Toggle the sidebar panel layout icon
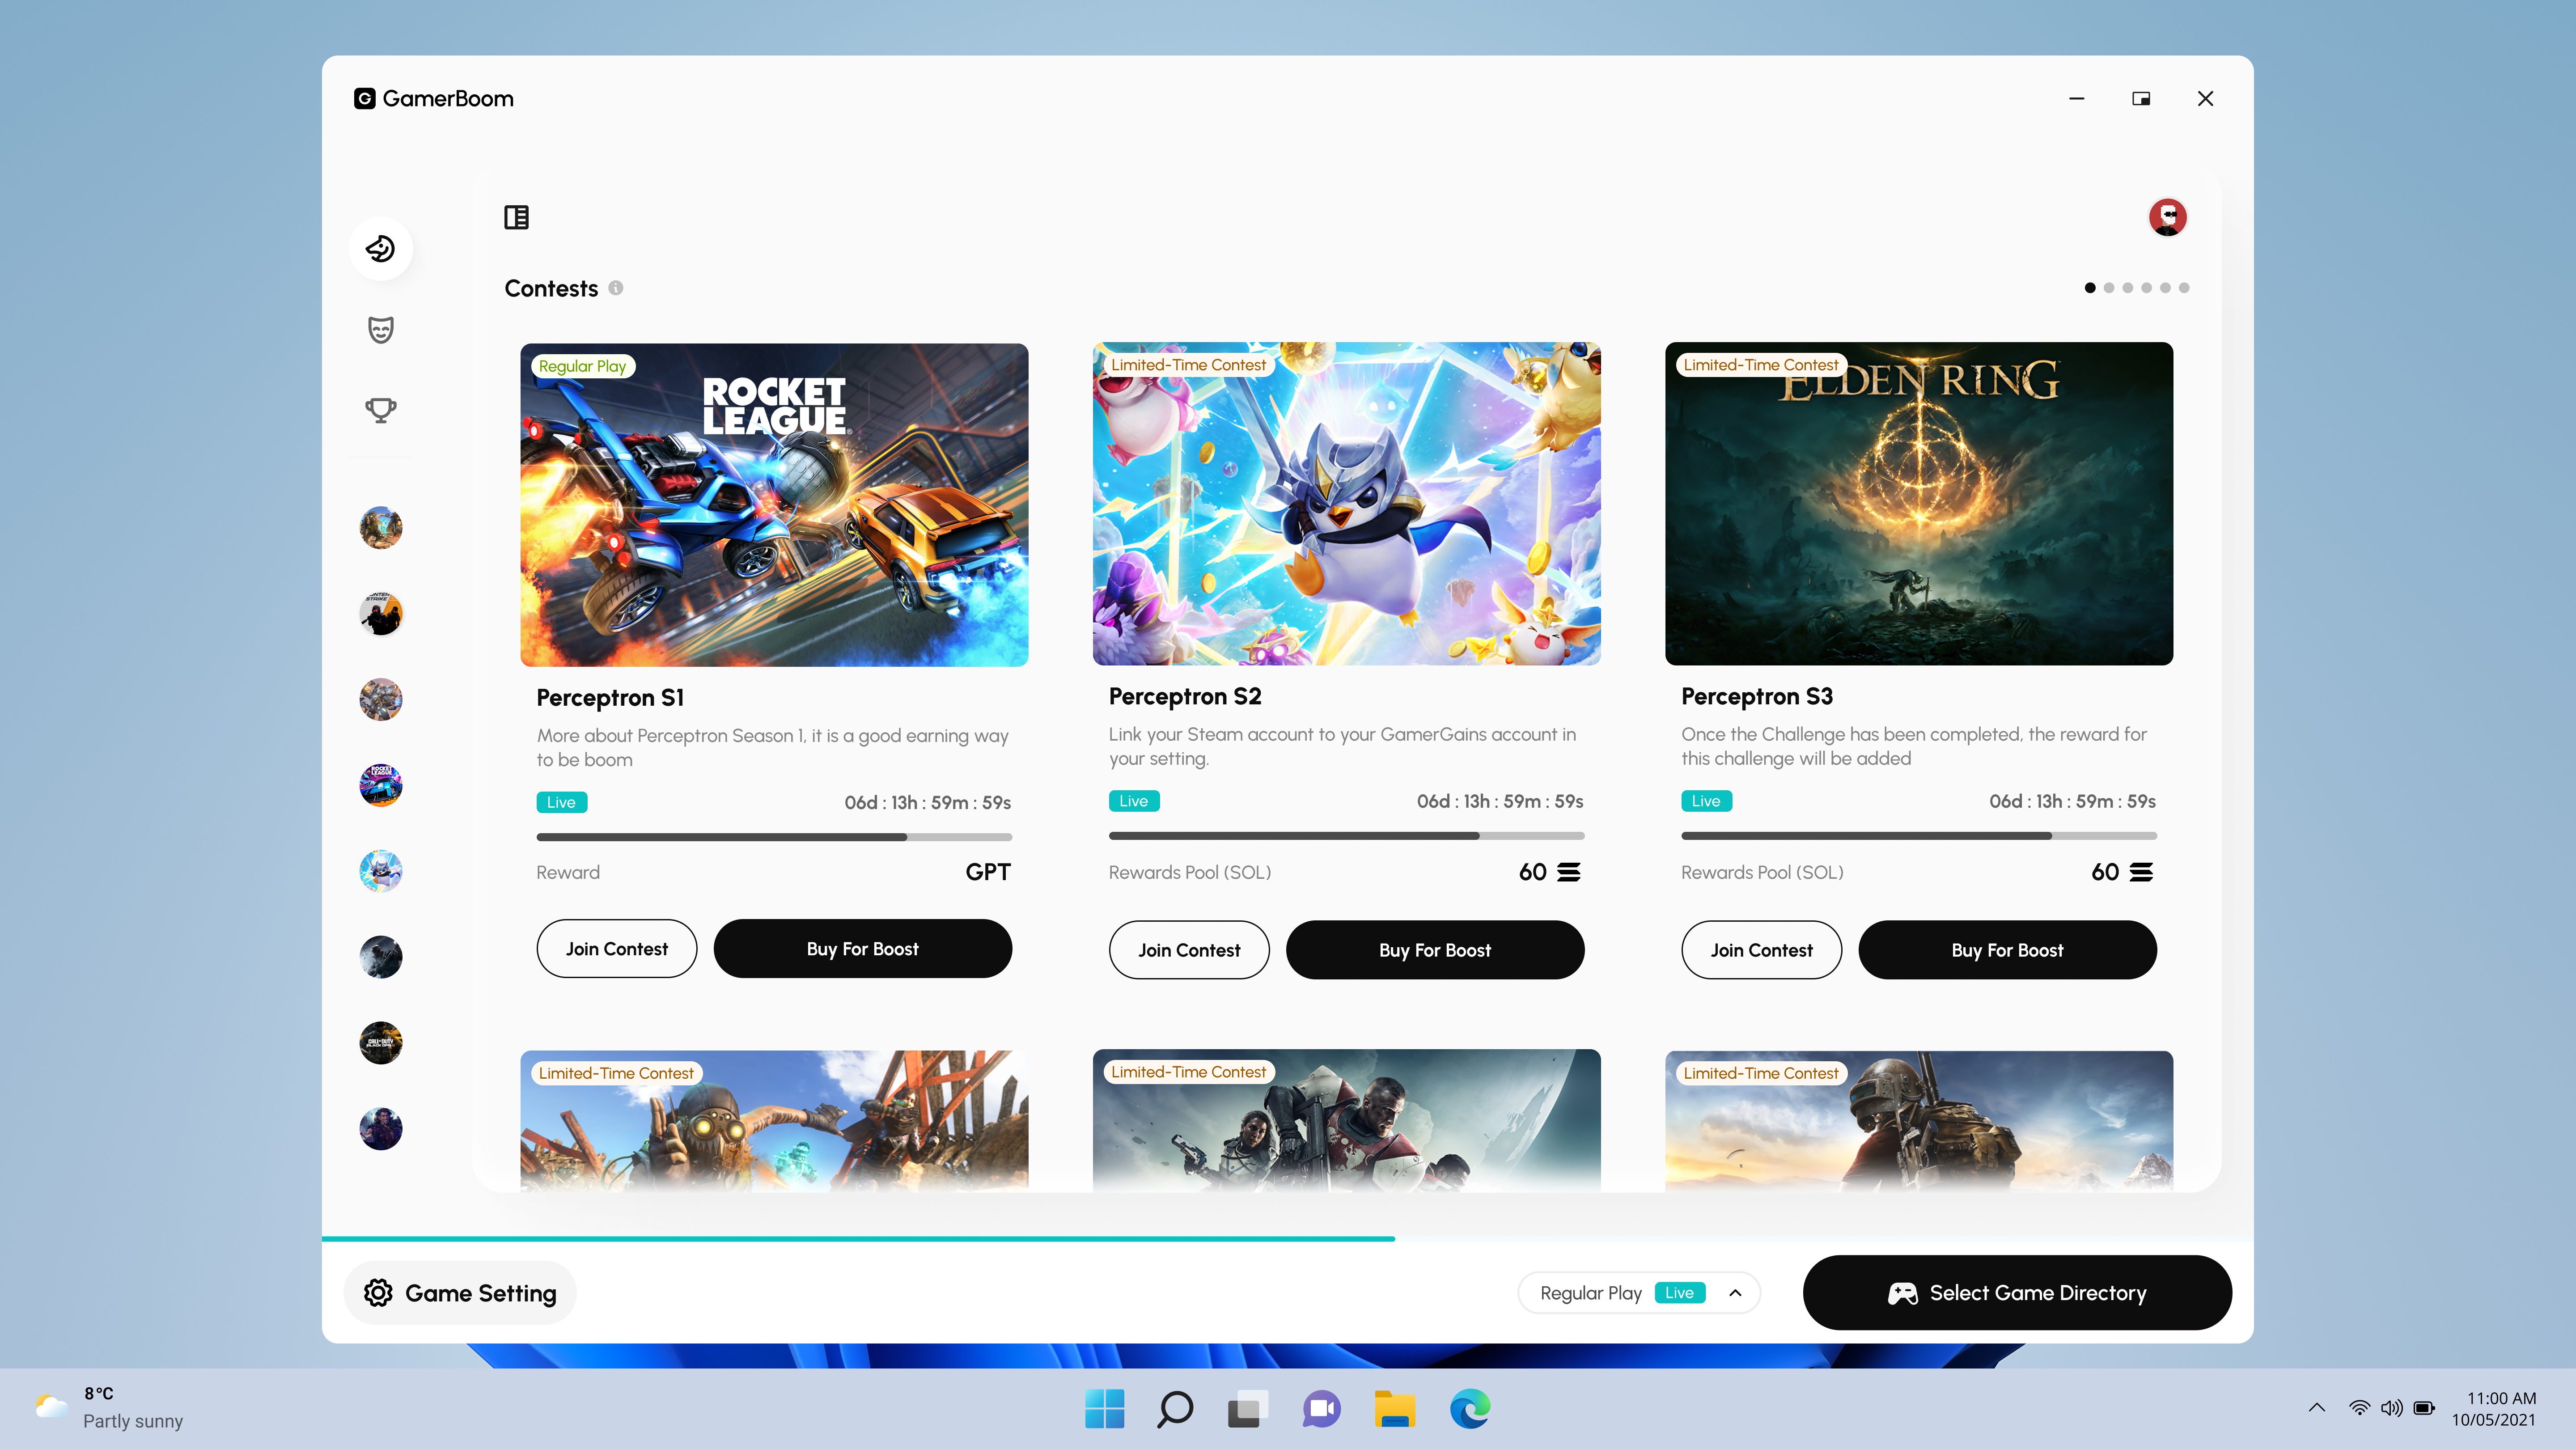Viewport: 2576px width, 1449px height. (516, 217)
